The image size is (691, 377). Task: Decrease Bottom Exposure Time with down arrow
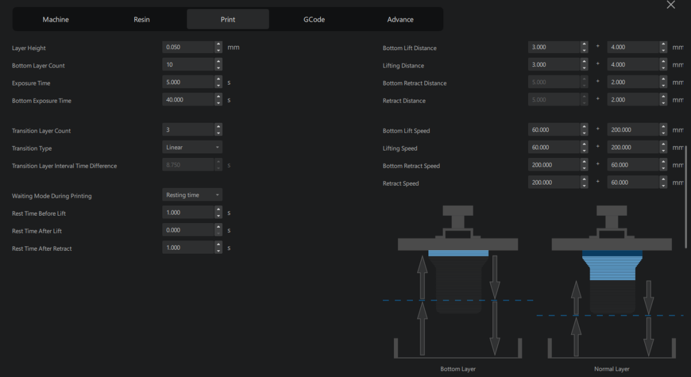(x=218, y=103)
